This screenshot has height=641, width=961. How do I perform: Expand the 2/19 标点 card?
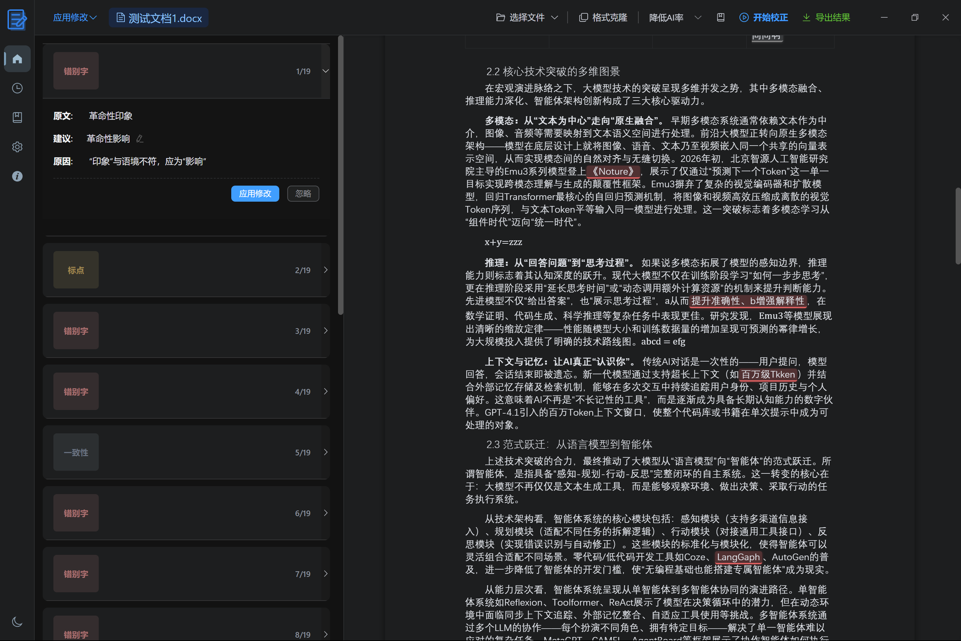pyautogui.click(x=326, y=270)
